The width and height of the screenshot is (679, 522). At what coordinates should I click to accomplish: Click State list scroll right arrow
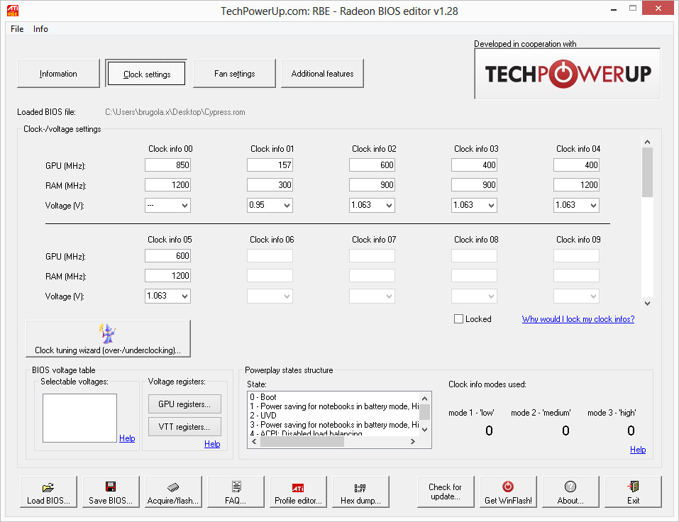click(413, 441)
